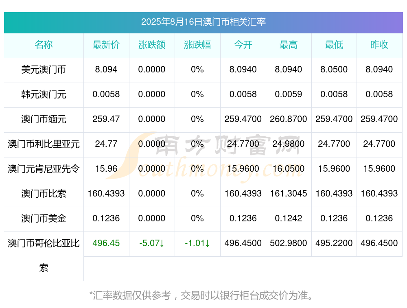This screenshot has width=407, height=308.
Task: Select the 昨收 cell of 澳门币哥伦比亚比索
Action: click(x=379, y=243)
